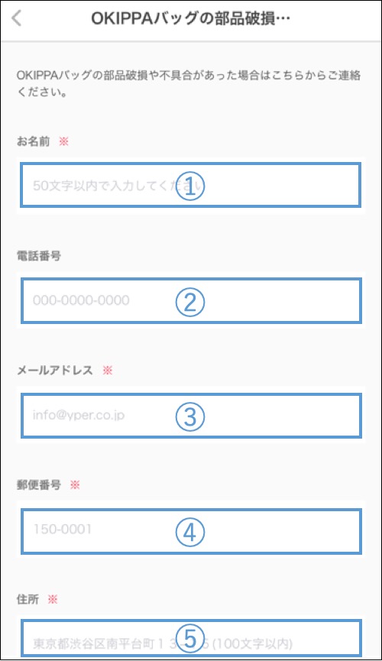Focus the address field showing 東京都渋谷区南平台町

pos(191,638)
